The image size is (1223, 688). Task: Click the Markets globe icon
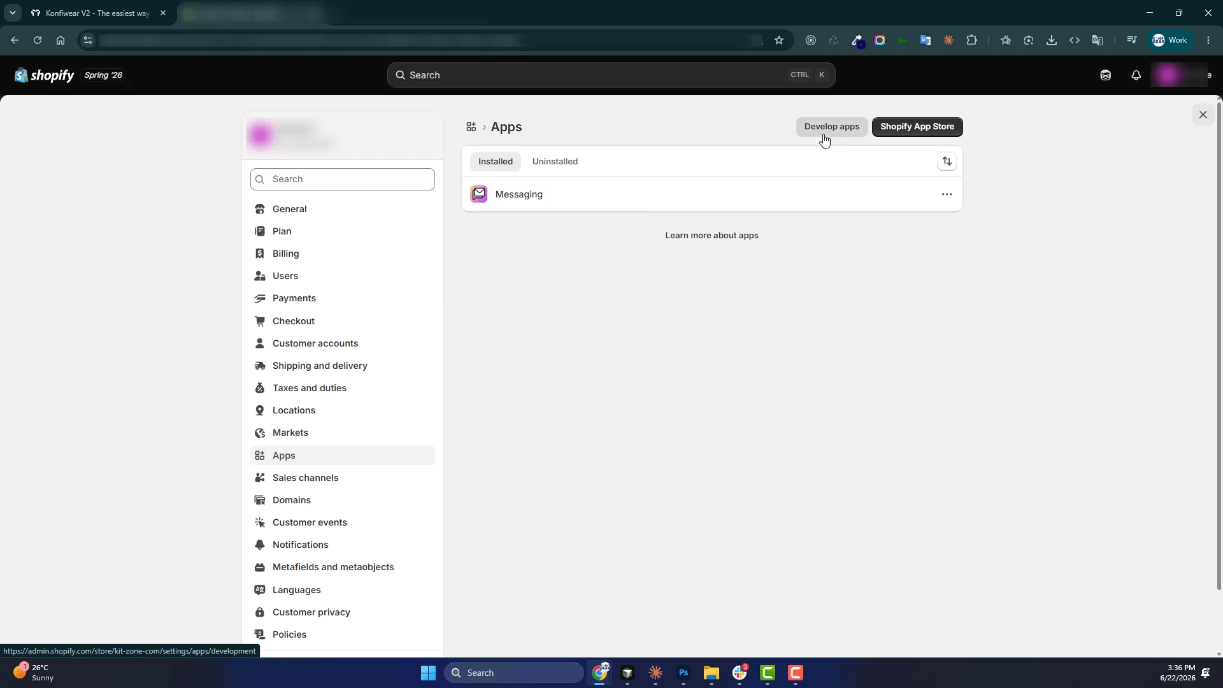pos(260,433)
